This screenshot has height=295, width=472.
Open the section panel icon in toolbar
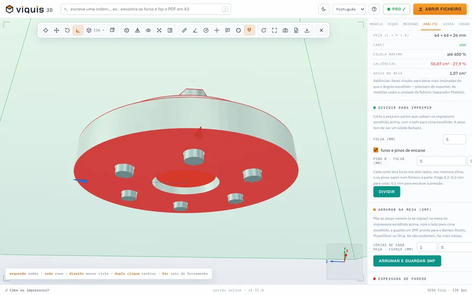(x=170, y=30)
